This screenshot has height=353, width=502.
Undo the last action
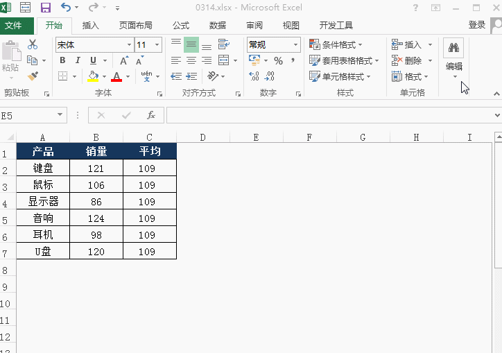(66, 7)
